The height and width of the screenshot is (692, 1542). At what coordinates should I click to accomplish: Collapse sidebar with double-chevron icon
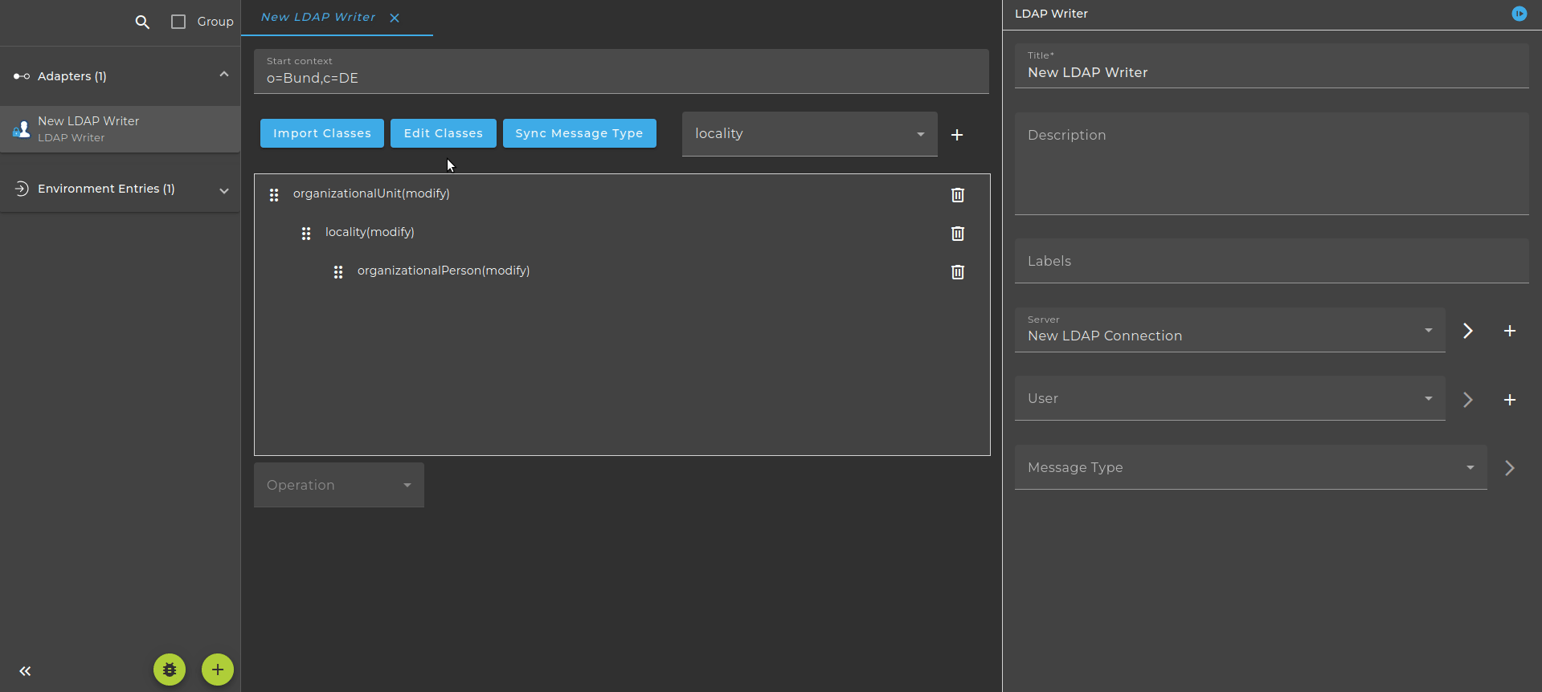click(25, 671)
